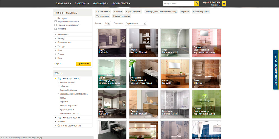Open the Адрия Kerama Marazzi thumbnail
Image resolution: width=279 pixels, height=139 pixels.
tap(144, 43)
